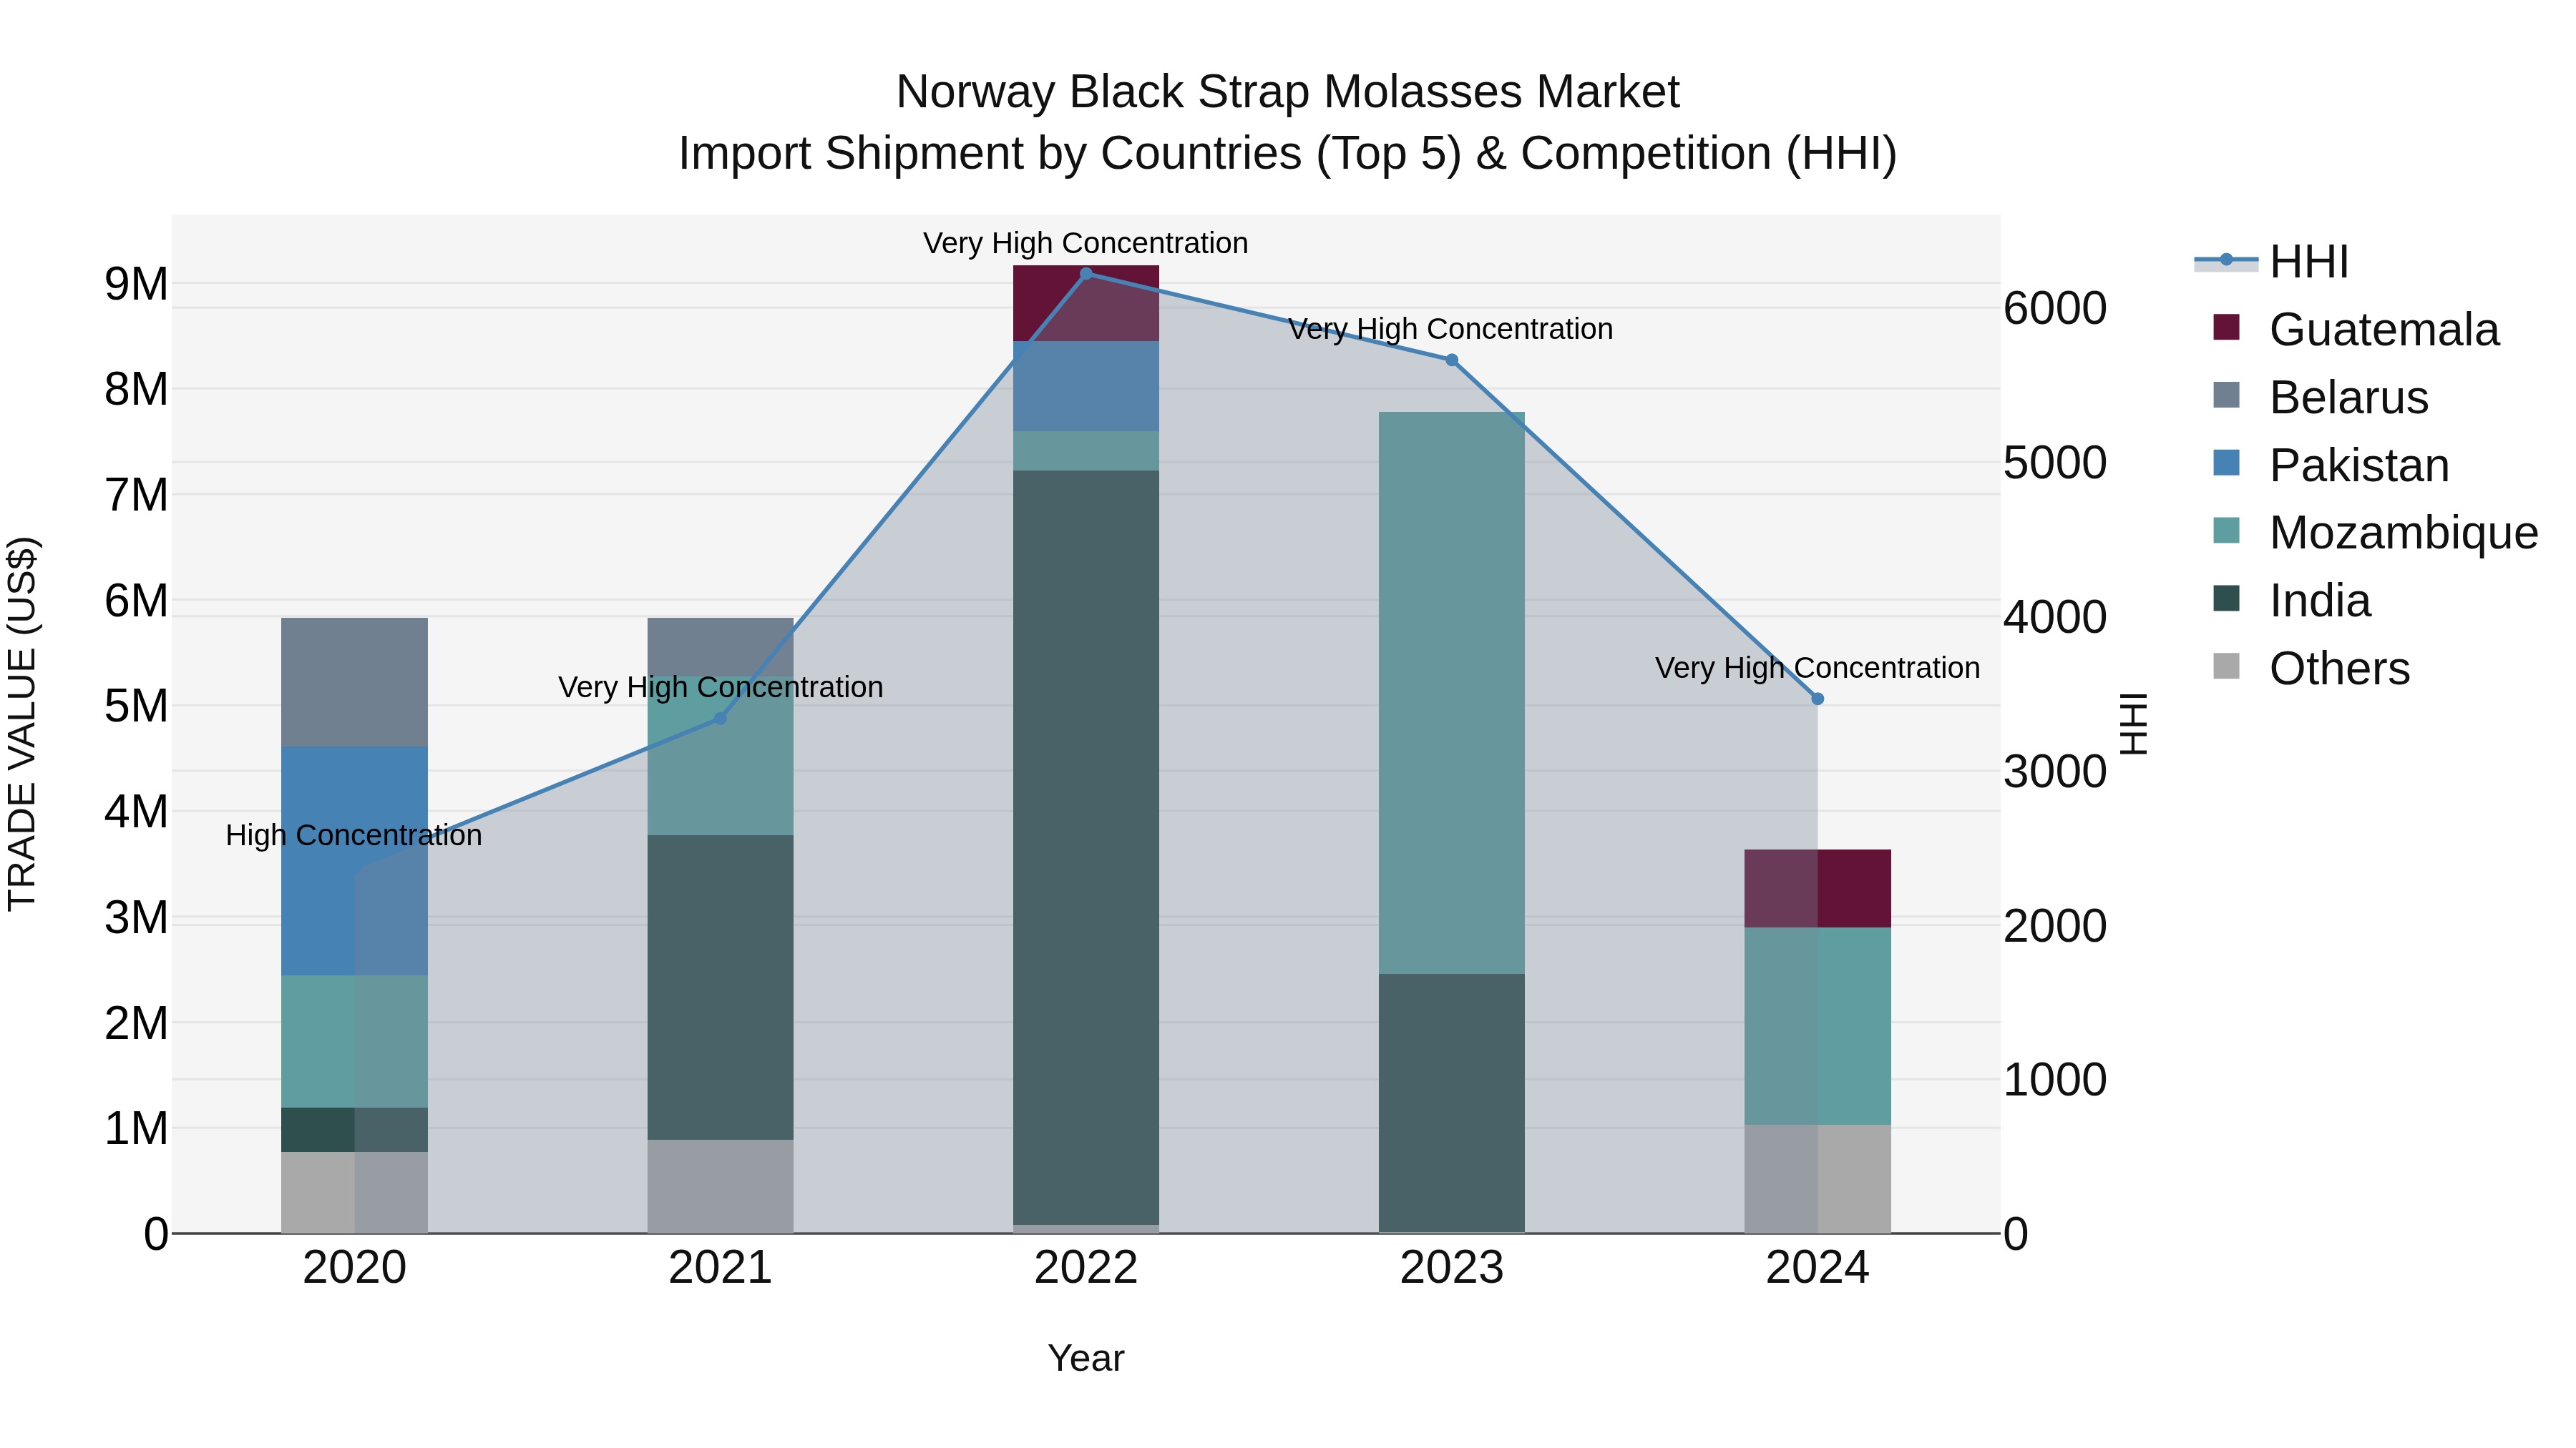The width and height of the screenshot is (2576, 1448).
Task: Select the India legend label
Action: 2320,601
